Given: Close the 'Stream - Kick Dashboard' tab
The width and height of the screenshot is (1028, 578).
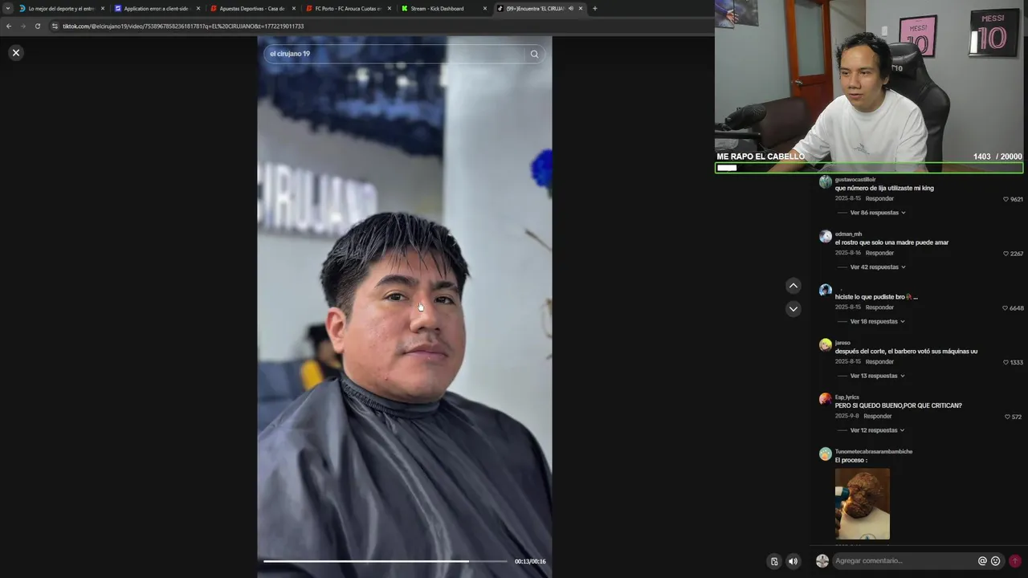Looking at the screenshot, I should pyautogui.click(x=485, y=9).
